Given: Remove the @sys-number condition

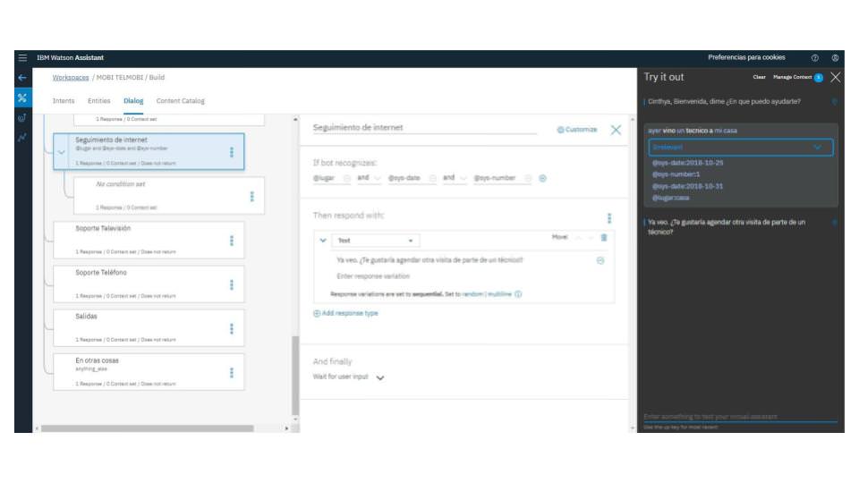Looking at the screenshot, I should pos(528,178).
